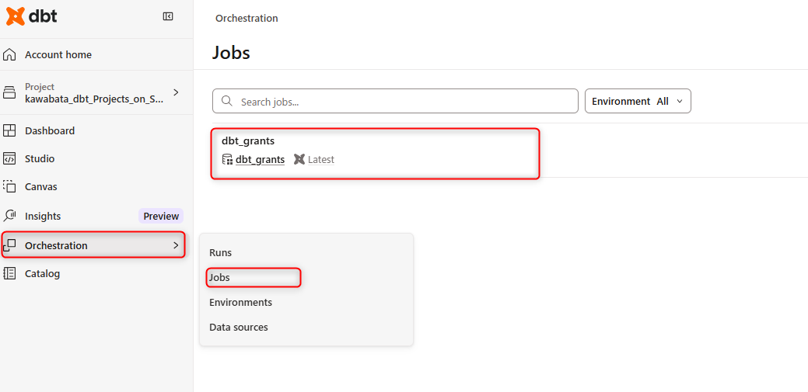
Task: Select Jobs in Orchestration submenu
Action: coord(219,277)
